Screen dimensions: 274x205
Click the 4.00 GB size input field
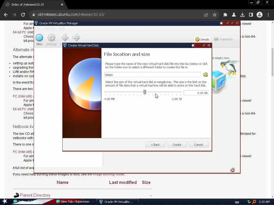coord(196,93)
